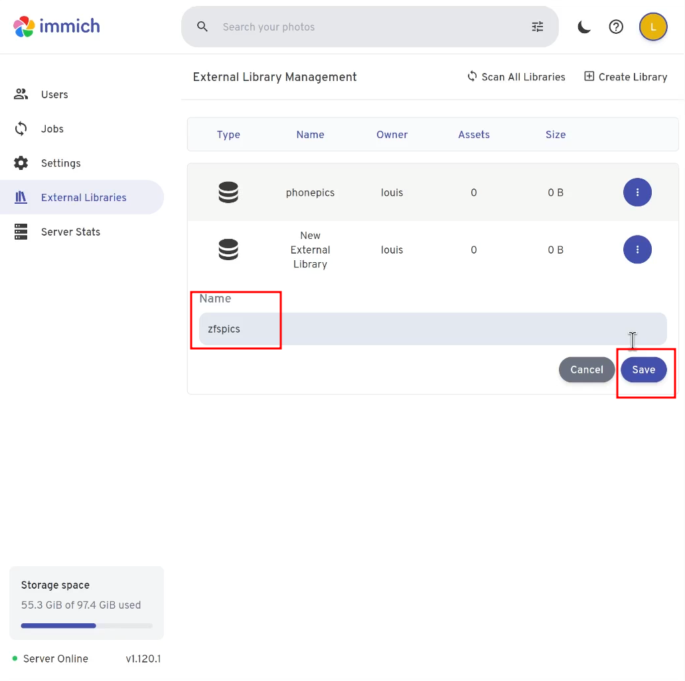Click 0 B size of New External Library row
Image resolution: width=685 pixels, height=681 pixels.
pos(556,250)
